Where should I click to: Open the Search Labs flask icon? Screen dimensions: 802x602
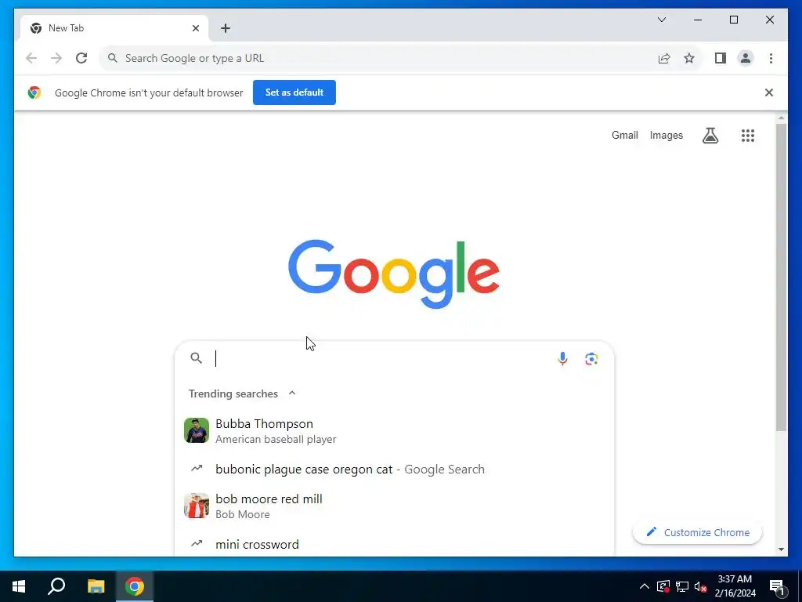pyautogui.click(x=710, y=135)
